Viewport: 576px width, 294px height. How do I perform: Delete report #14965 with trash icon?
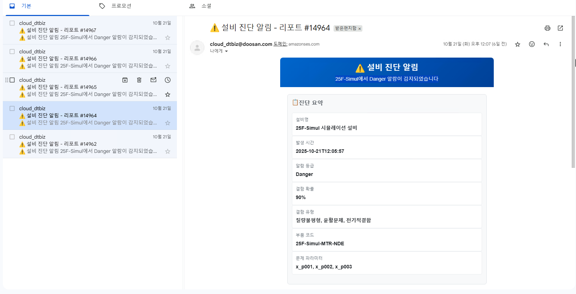click(x=139, y=80)
